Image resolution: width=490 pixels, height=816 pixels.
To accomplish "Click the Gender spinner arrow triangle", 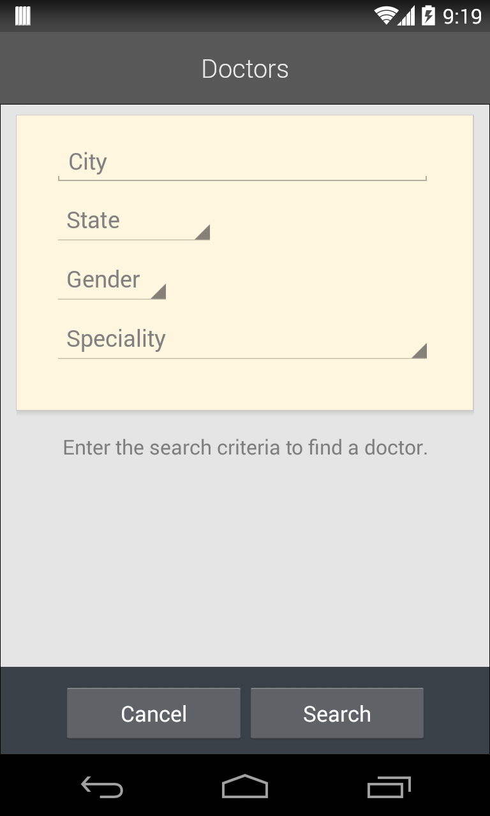I will pyautogui.click(x=160, y=292).
